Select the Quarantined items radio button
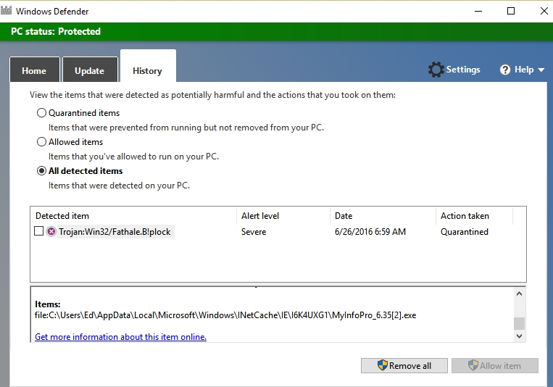This screenshot has height=387, width=553. click(x=41, y=113)
